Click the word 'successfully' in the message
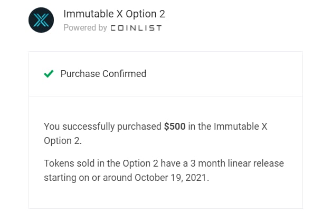 (89, 127)
